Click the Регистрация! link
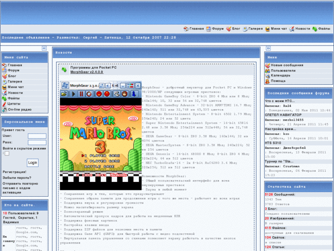The height and width of the screenshot is (251, 334). (14, 172)
